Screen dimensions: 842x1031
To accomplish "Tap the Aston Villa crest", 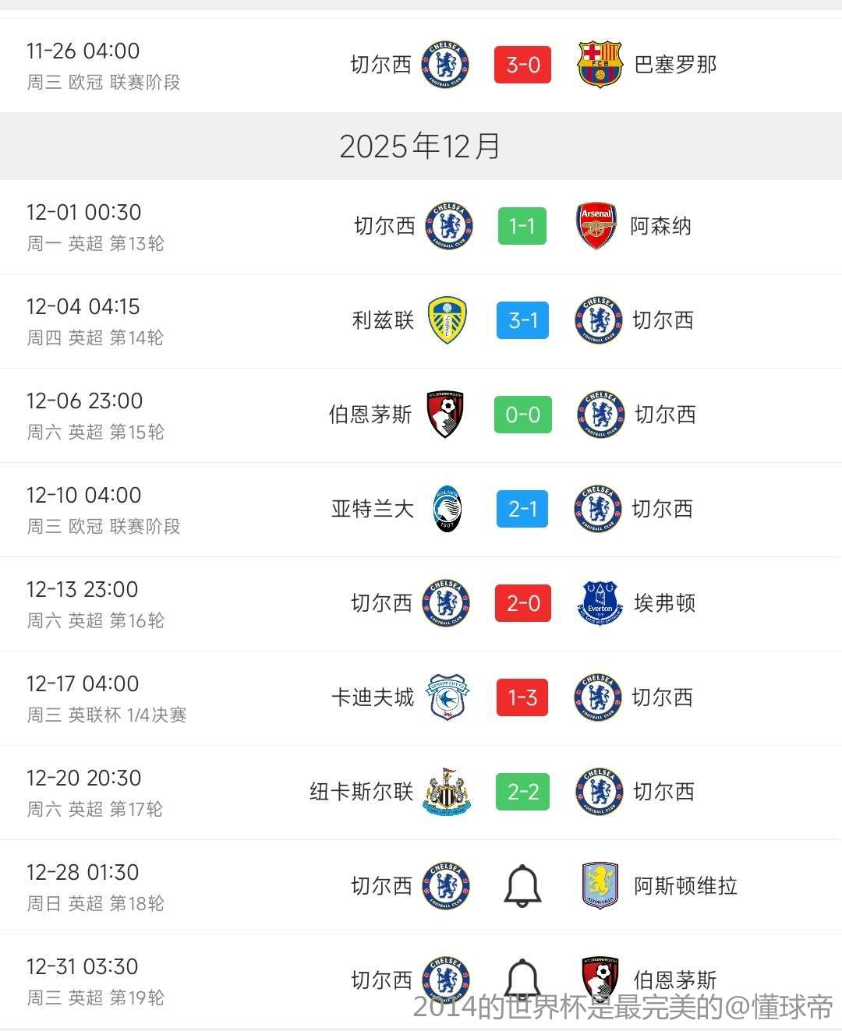I will 600,886.
